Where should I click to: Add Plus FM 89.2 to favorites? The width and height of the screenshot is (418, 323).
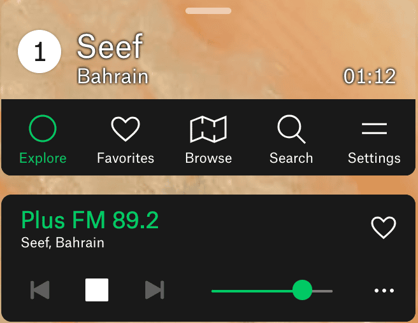coord(384,227)
